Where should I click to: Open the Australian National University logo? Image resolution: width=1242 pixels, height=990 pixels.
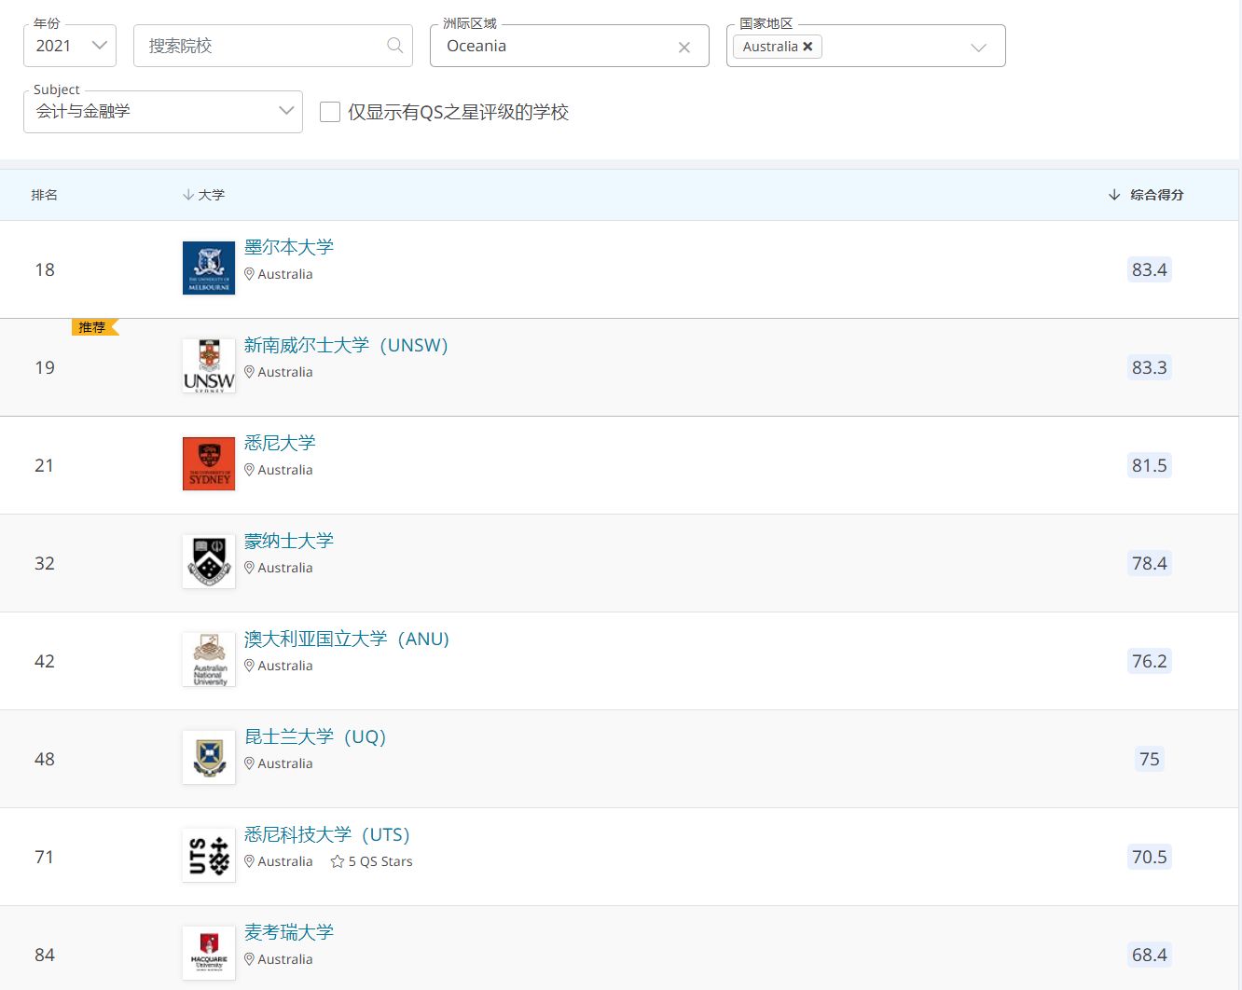[209, 660]
